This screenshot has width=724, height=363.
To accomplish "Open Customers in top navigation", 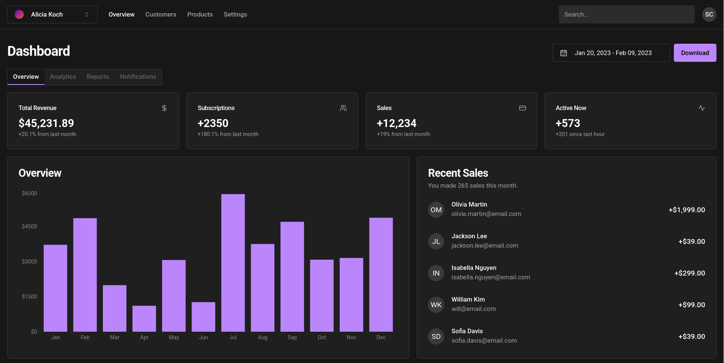I will [x=161, y=14].
